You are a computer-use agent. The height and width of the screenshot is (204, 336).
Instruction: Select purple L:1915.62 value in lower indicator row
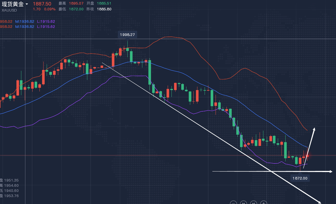point(46,26)
